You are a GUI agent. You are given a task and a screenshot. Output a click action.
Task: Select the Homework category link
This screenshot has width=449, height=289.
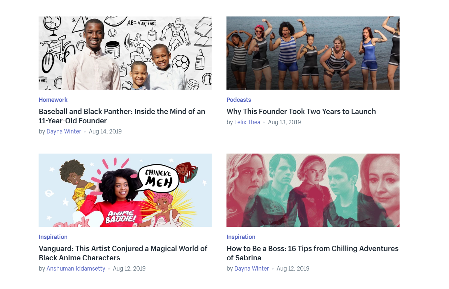pos(53,100)
